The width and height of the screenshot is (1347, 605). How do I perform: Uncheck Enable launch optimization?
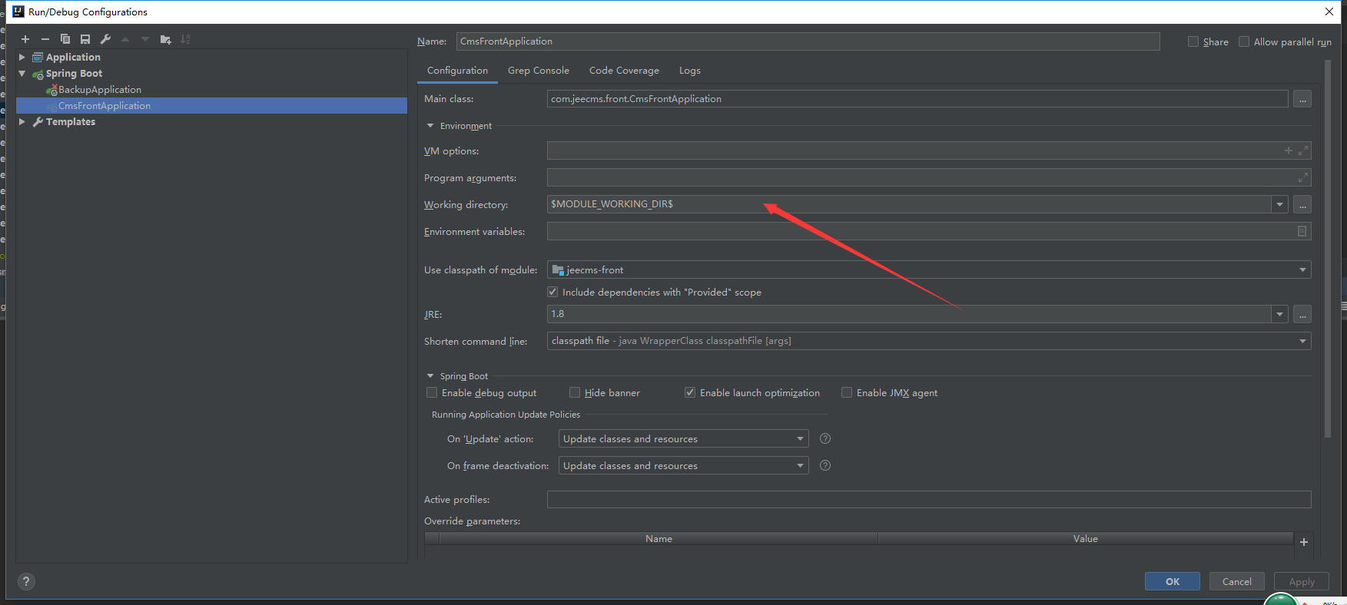coord(690,392)
